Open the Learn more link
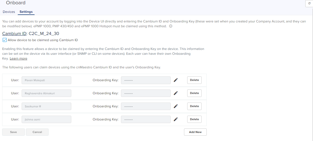 point(18,58)
